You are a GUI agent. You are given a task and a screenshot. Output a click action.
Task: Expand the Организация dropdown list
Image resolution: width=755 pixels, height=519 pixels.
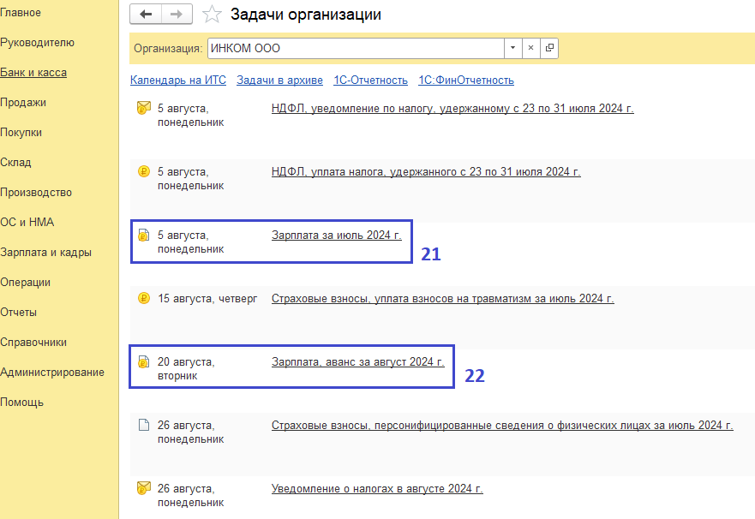tap(512, 48)
